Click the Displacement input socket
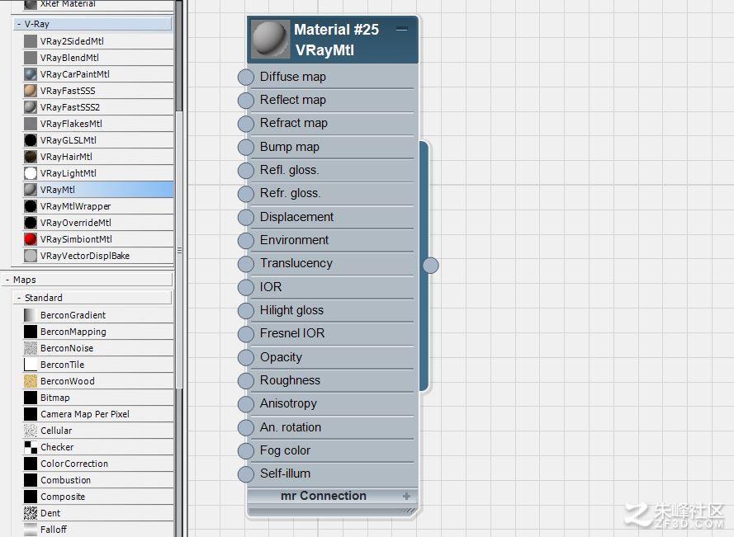This screenshot has width=734, height=537. click(246, 217)
